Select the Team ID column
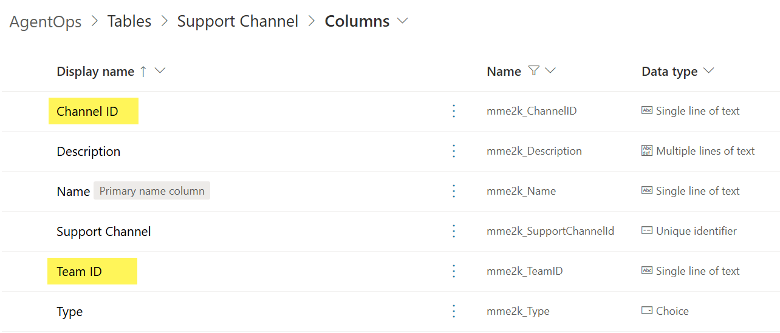780x333 pixels. click(79, 272)
